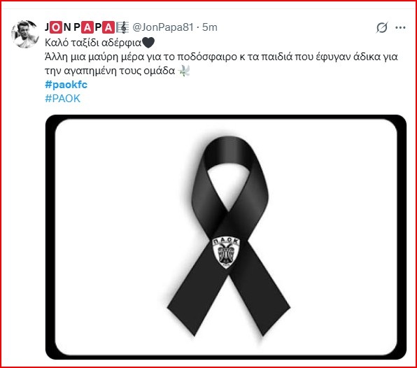The height and width of the screenshot is (368, 417).
Task: Click the last red A letter block
Action: (x=108, y=27)
